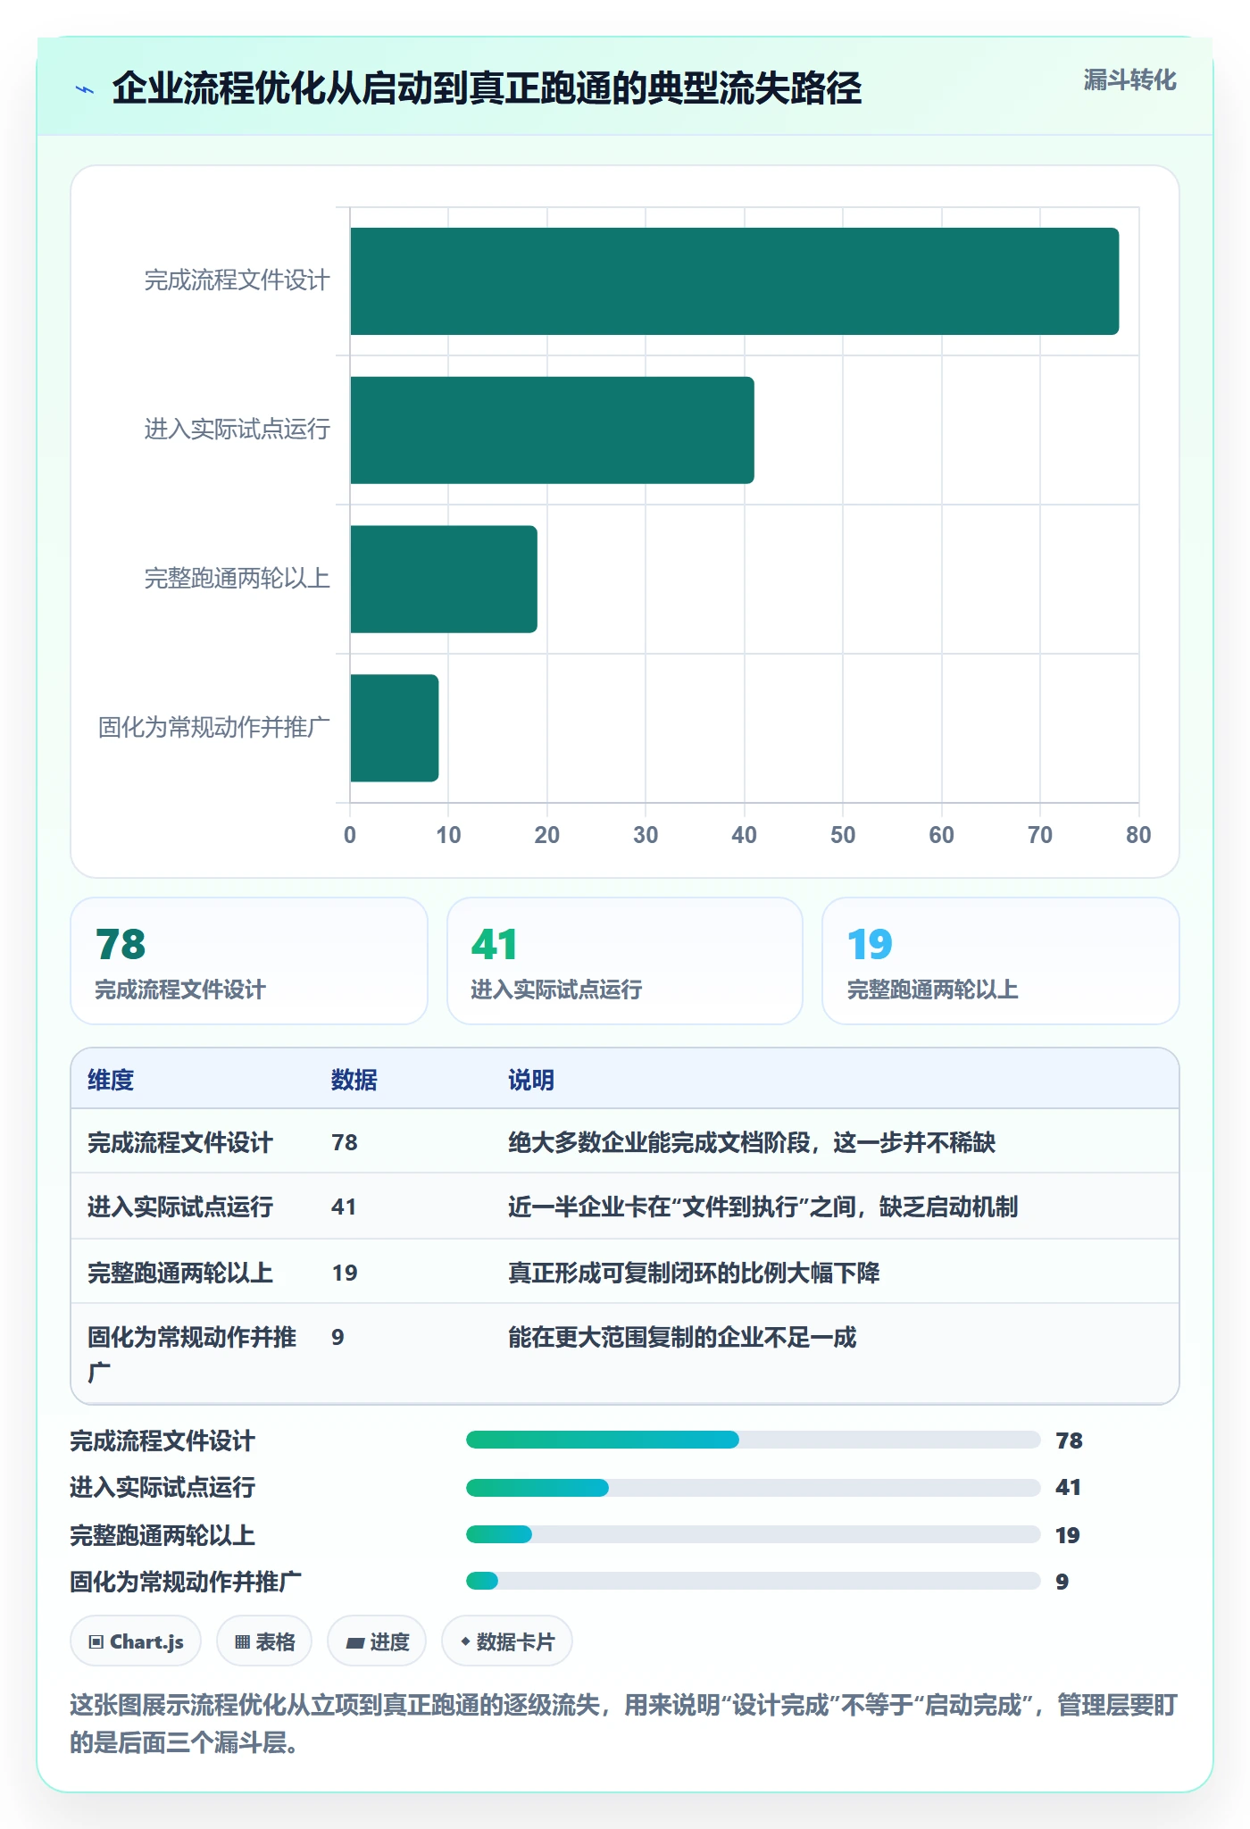The height and width of the screenshot is (1829, 1250).
Task: Click description 近一半企业卡在文件到执行之间
Action: (762, 1207)
